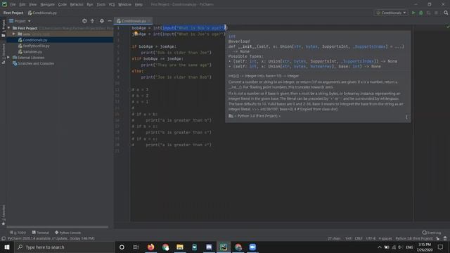450x253 pixels.
Task: Click the greyed Stop button in toolbar
Action: (436, 13)
